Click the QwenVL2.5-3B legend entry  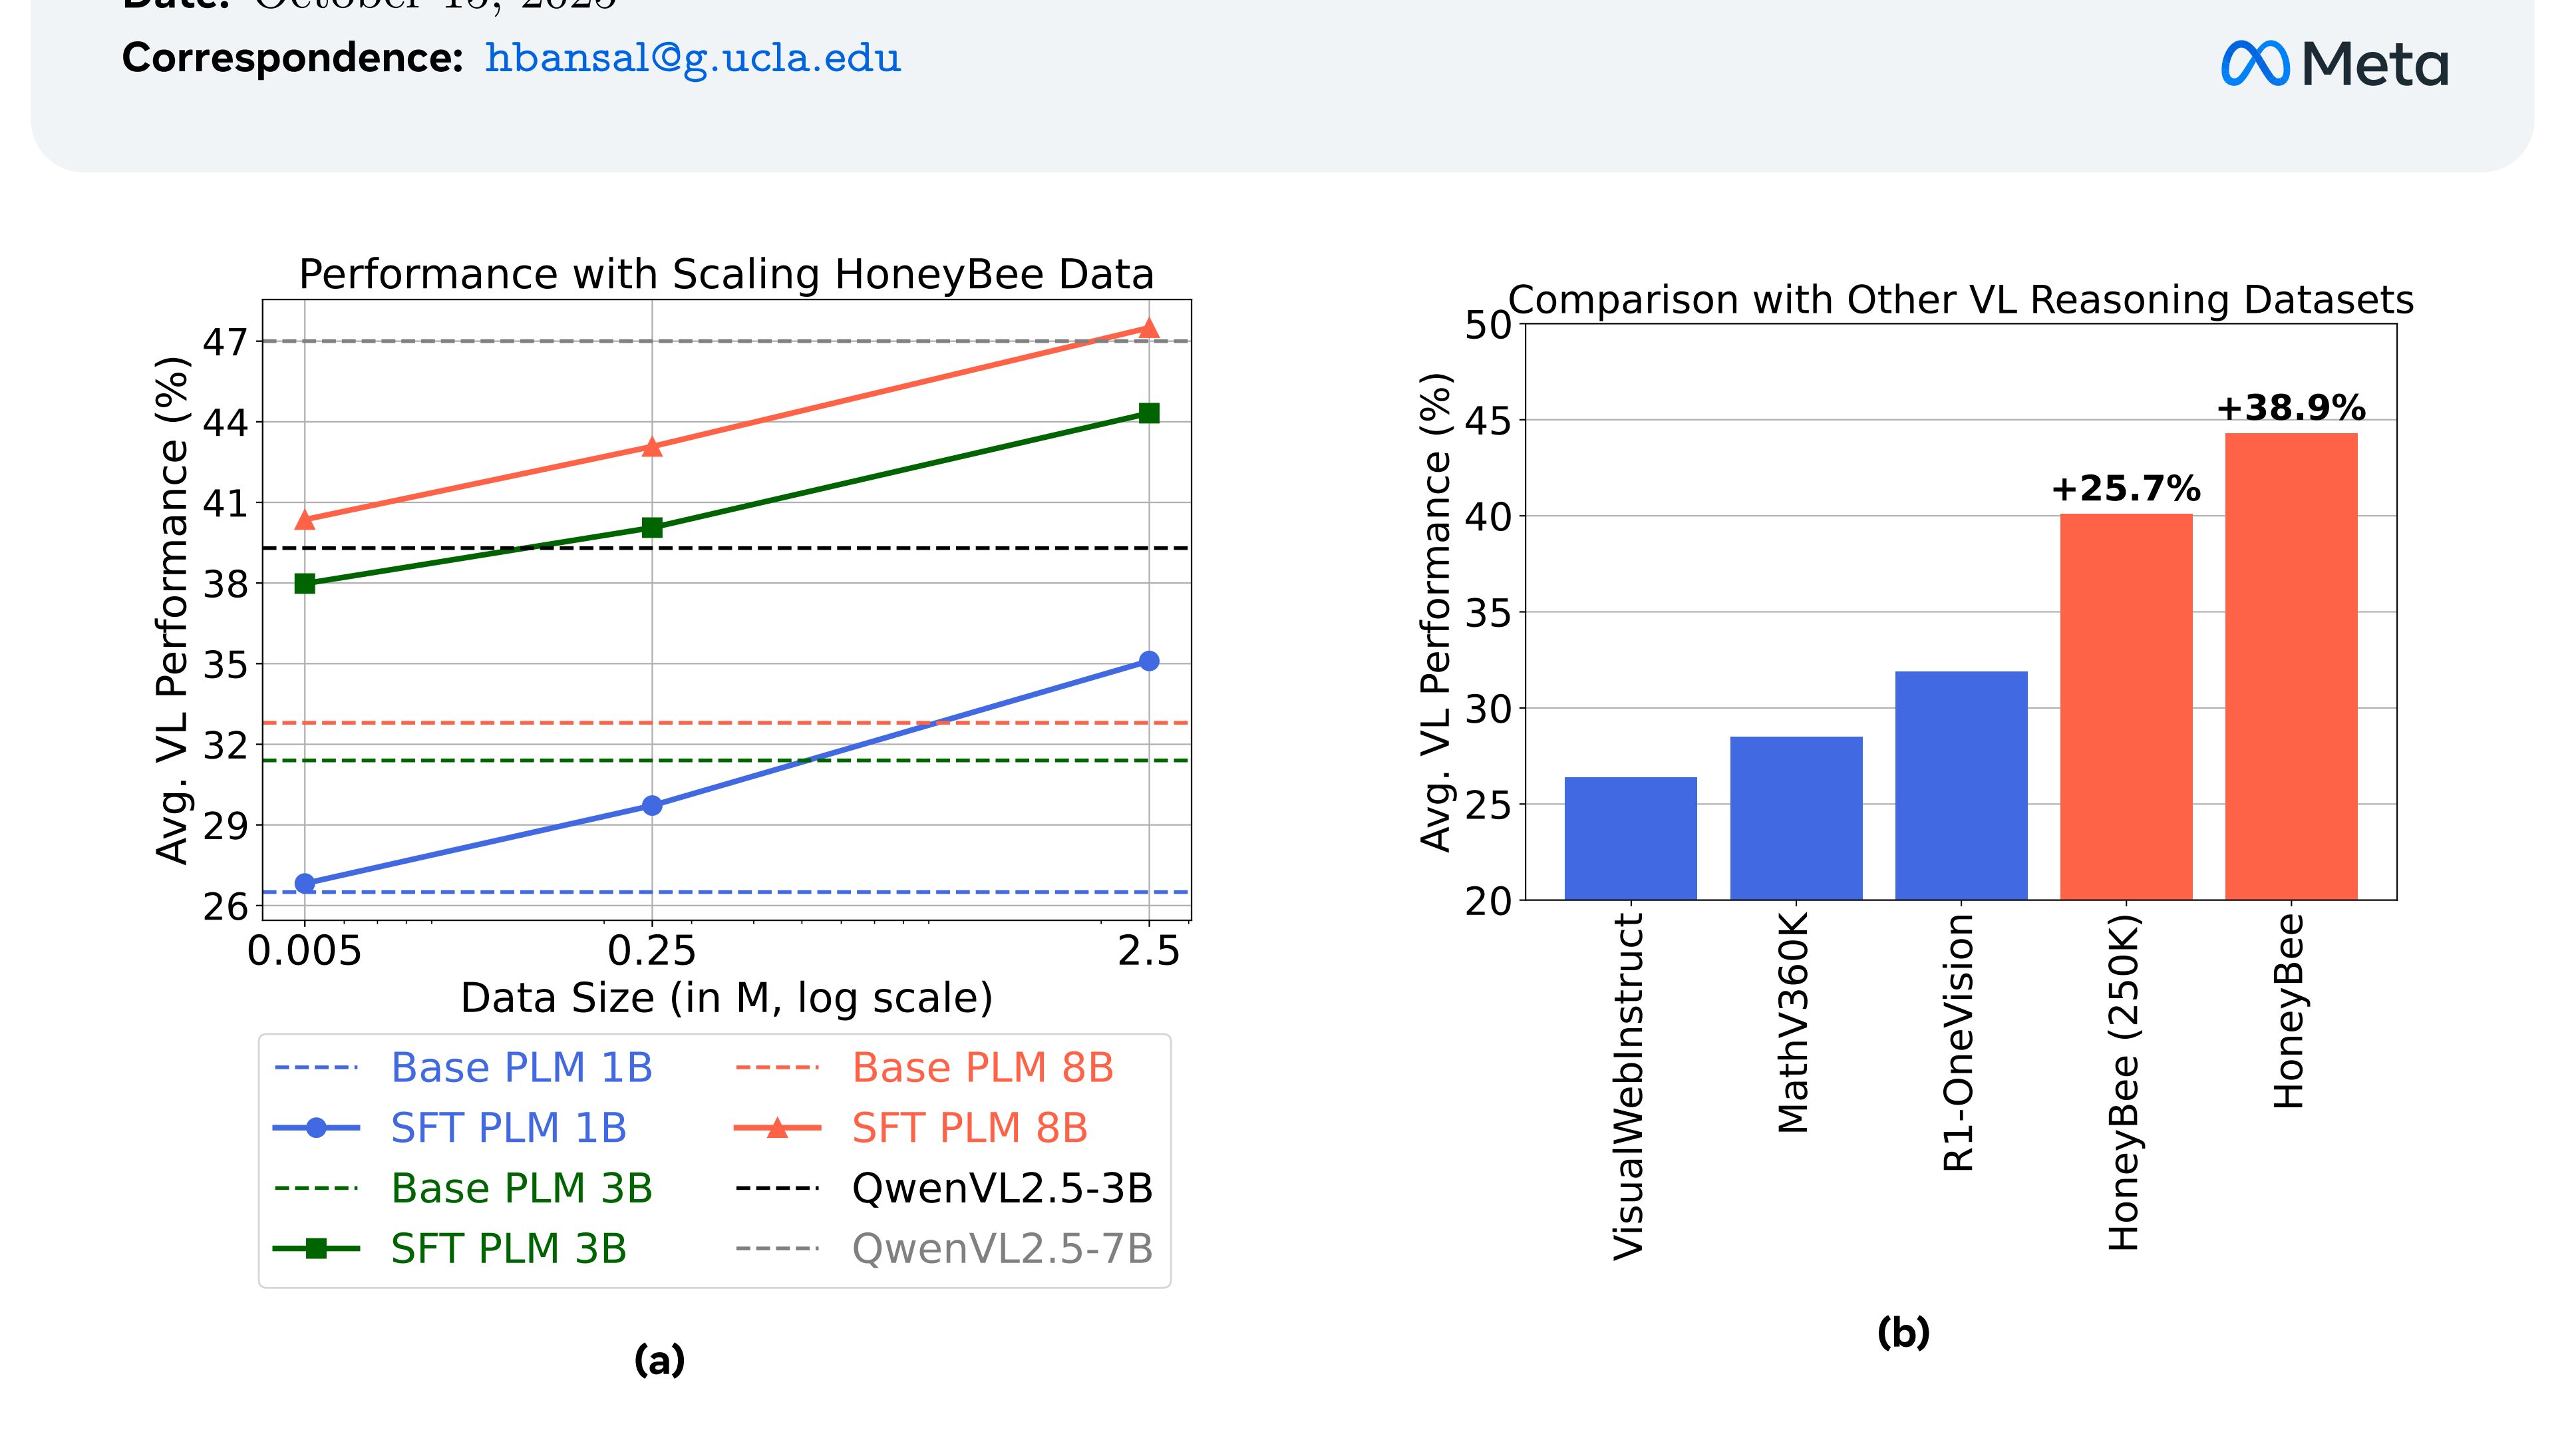click(1002, 1189)
